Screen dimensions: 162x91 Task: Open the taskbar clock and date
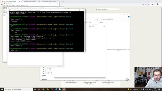click(x=155, y=89)
